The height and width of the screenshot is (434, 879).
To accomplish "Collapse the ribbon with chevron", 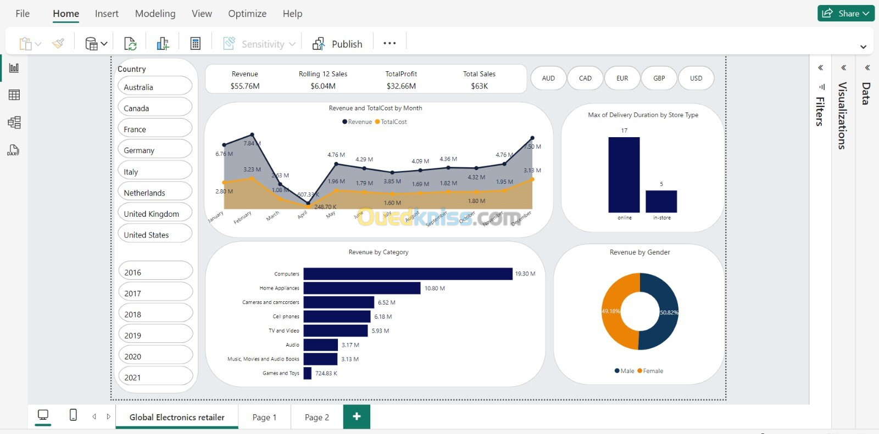I will pos(863,47).
